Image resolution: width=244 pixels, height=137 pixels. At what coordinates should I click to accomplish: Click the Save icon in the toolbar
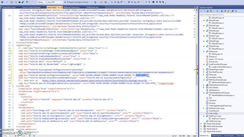pos(19,2)
